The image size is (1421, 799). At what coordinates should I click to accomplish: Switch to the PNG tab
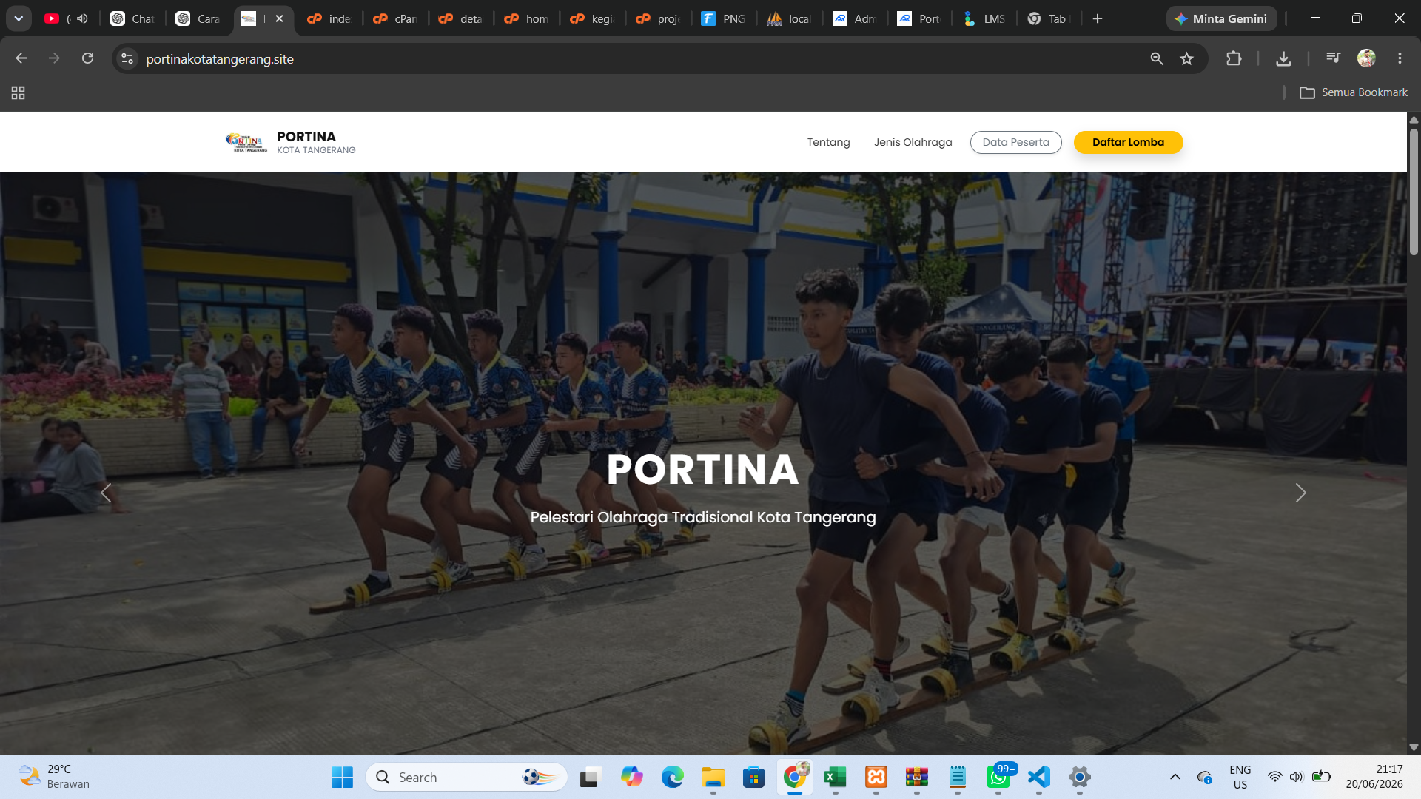[724, 18]
